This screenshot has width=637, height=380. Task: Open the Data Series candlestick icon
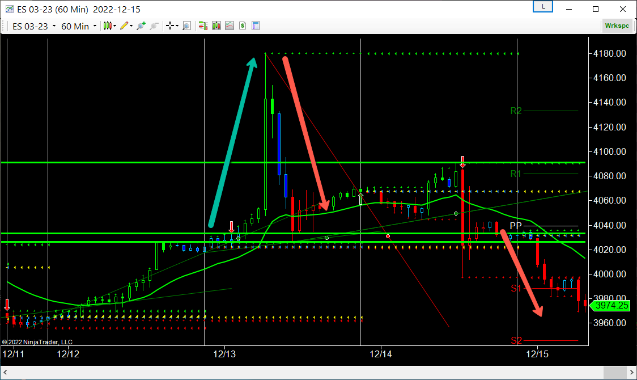tap(216, 26)
